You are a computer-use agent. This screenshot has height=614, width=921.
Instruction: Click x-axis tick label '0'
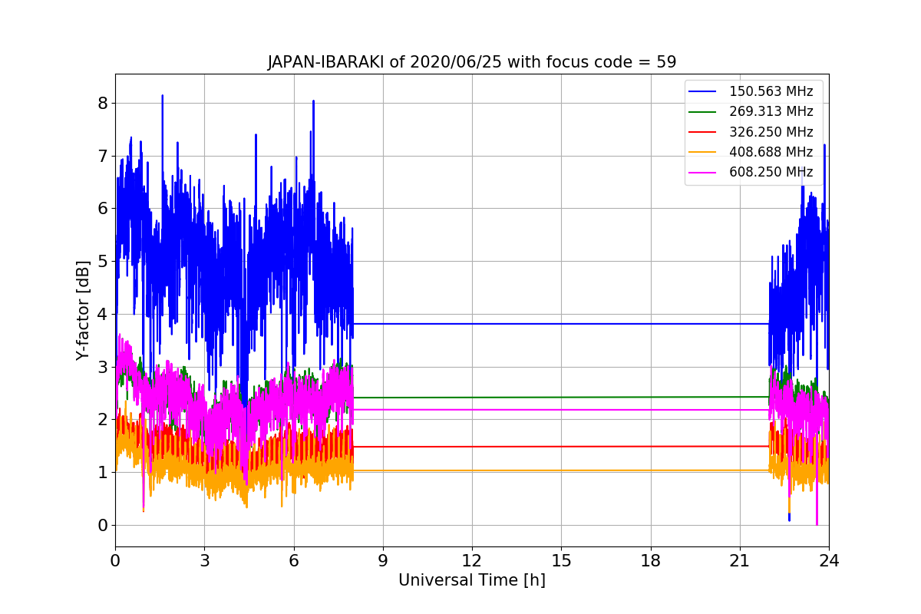click(115, 561)
